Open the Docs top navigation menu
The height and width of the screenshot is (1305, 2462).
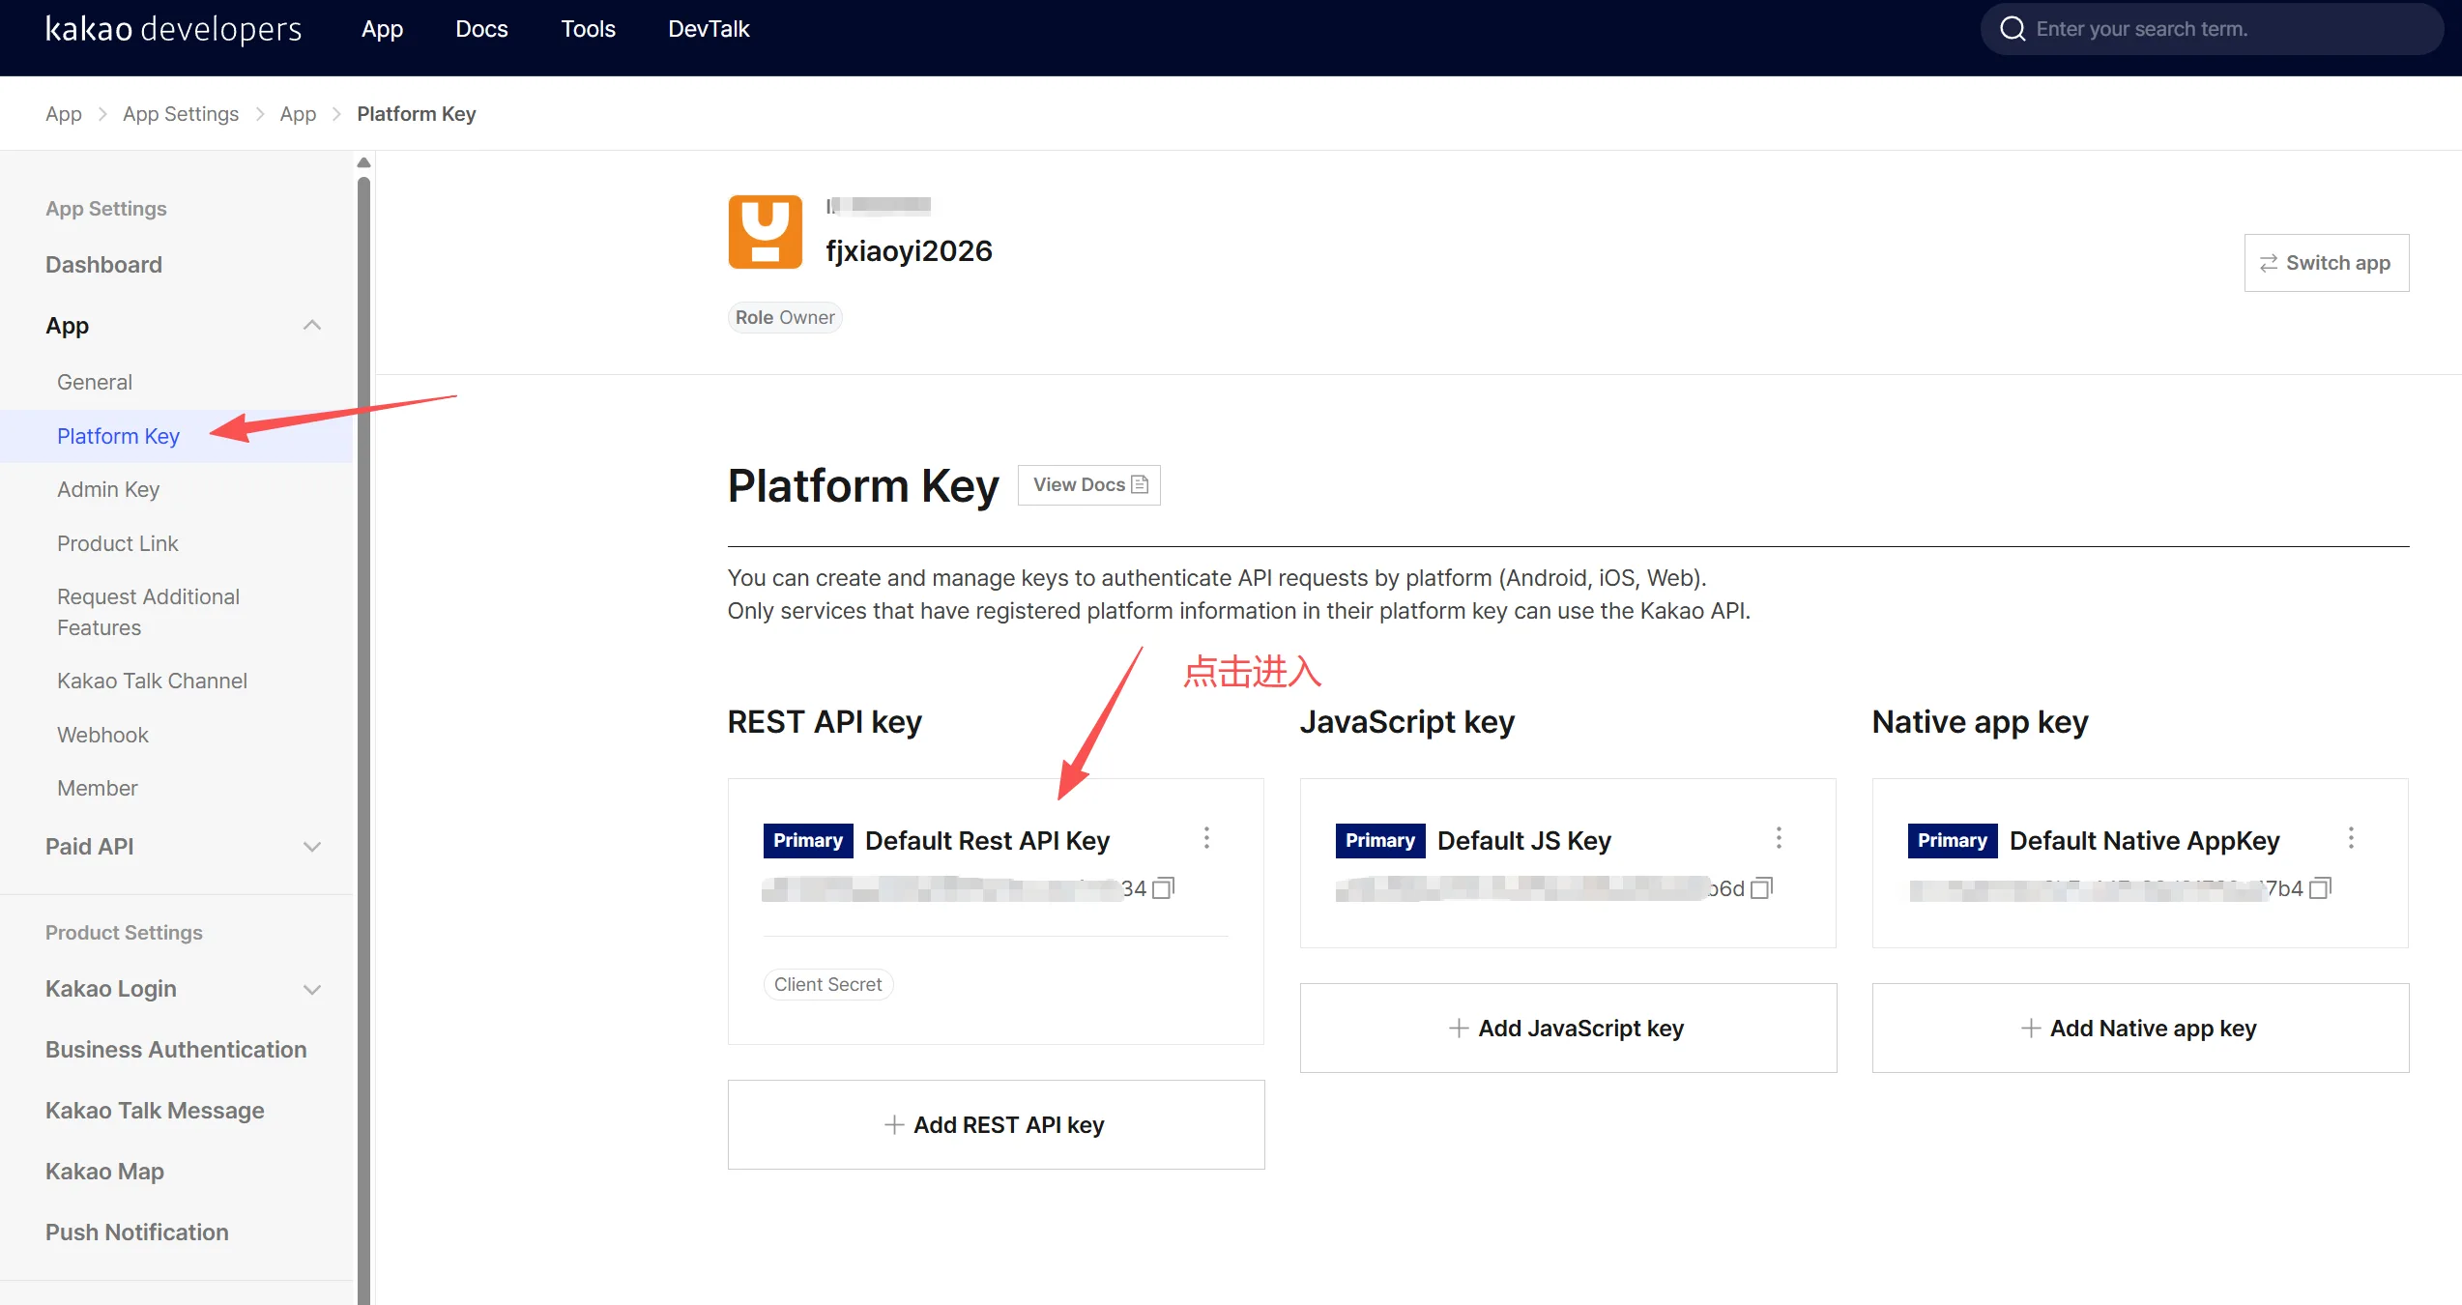[481, 29]
